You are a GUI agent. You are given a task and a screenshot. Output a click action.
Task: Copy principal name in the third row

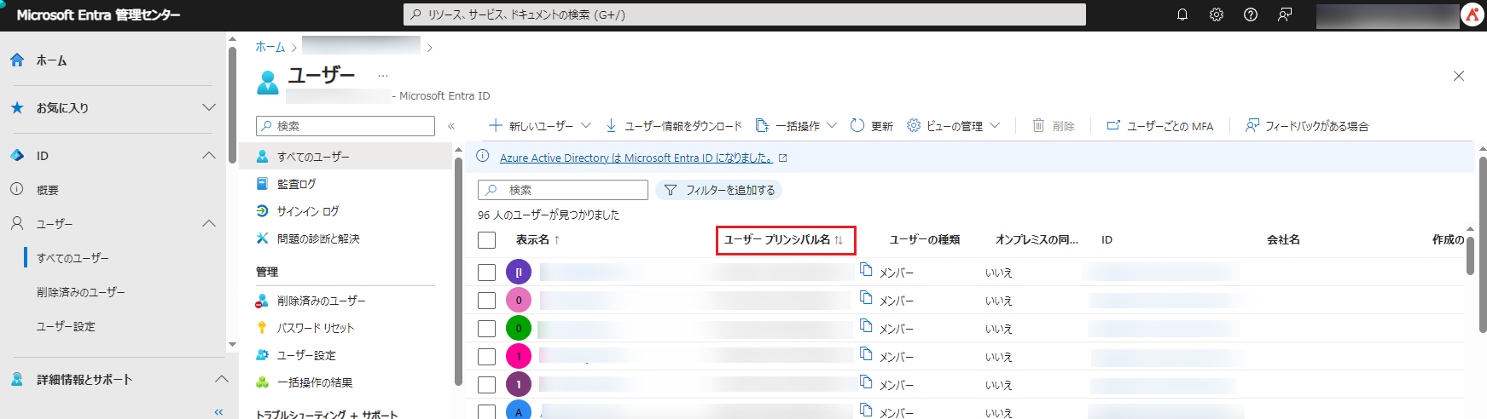[x=866, y=326]
